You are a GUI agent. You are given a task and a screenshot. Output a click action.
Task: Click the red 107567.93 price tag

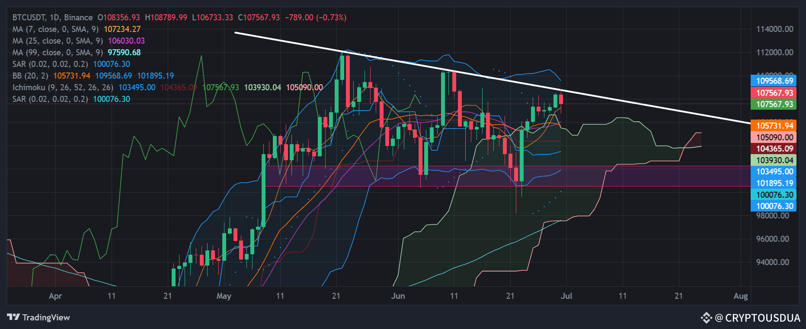pyautogui.click(x=774, y=93)
